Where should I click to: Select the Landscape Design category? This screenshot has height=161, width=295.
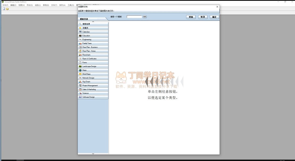93,66
